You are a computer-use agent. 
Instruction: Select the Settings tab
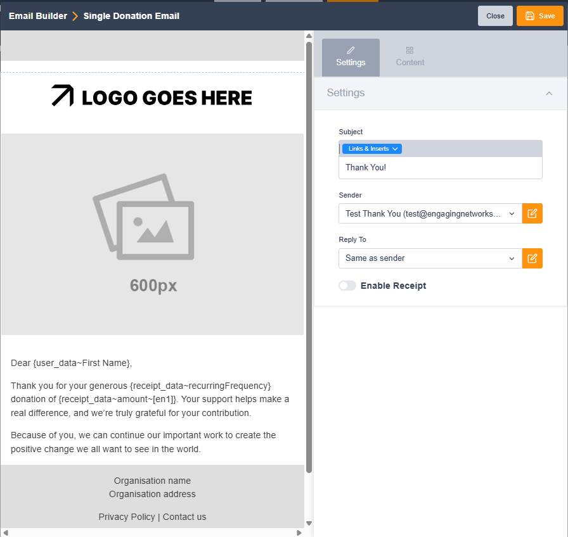point(351,58)
